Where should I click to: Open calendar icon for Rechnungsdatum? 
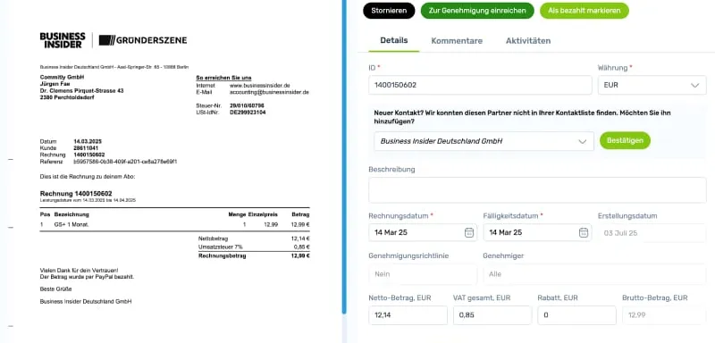(468, 233)
